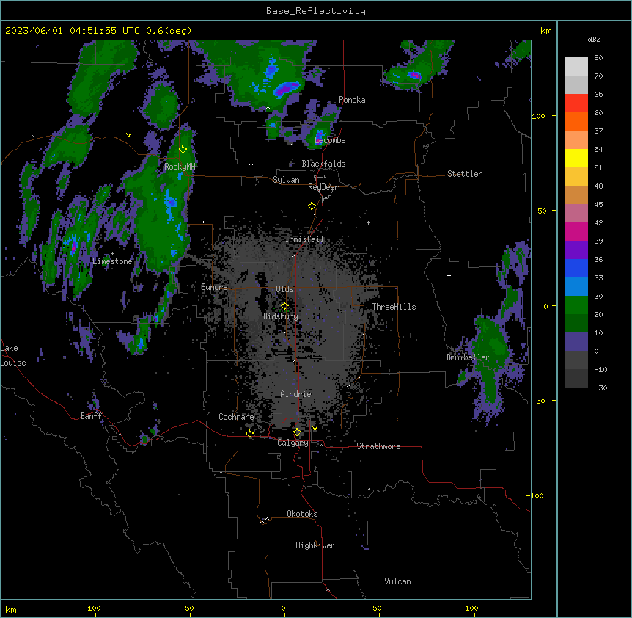Screen dimensions: 632x618
Task: Click the Didsbury label
Action: 280,316
